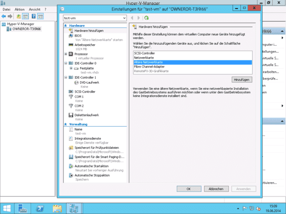Click the help question-mark toolbar icon
This screenshot has width=286, height=214.
tap(33, 16)
